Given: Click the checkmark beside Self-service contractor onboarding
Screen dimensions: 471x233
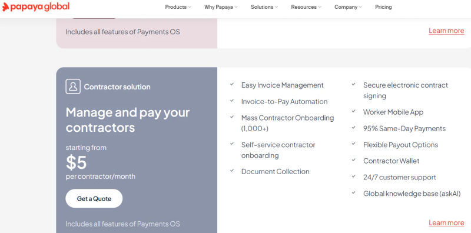Looking at the screenshot, I should point(232,144).
